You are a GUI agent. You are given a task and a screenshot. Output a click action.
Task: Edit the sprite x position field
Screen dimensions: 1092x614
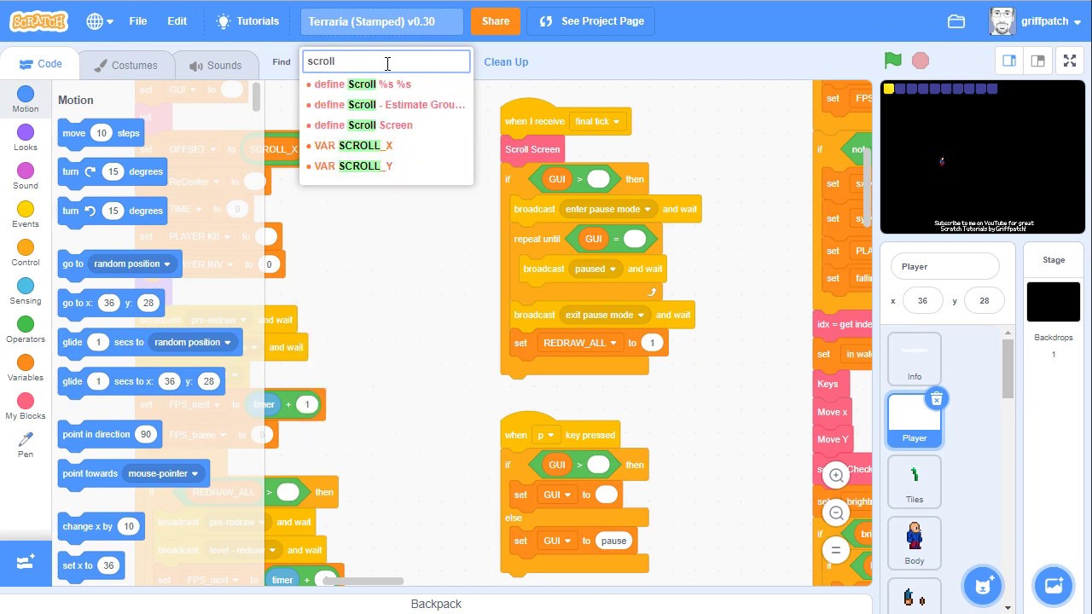tap(922, 300)
